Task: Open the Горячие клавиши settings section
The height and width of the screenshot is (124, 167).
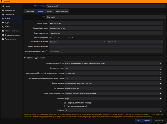Action: [x=11, y=31]
